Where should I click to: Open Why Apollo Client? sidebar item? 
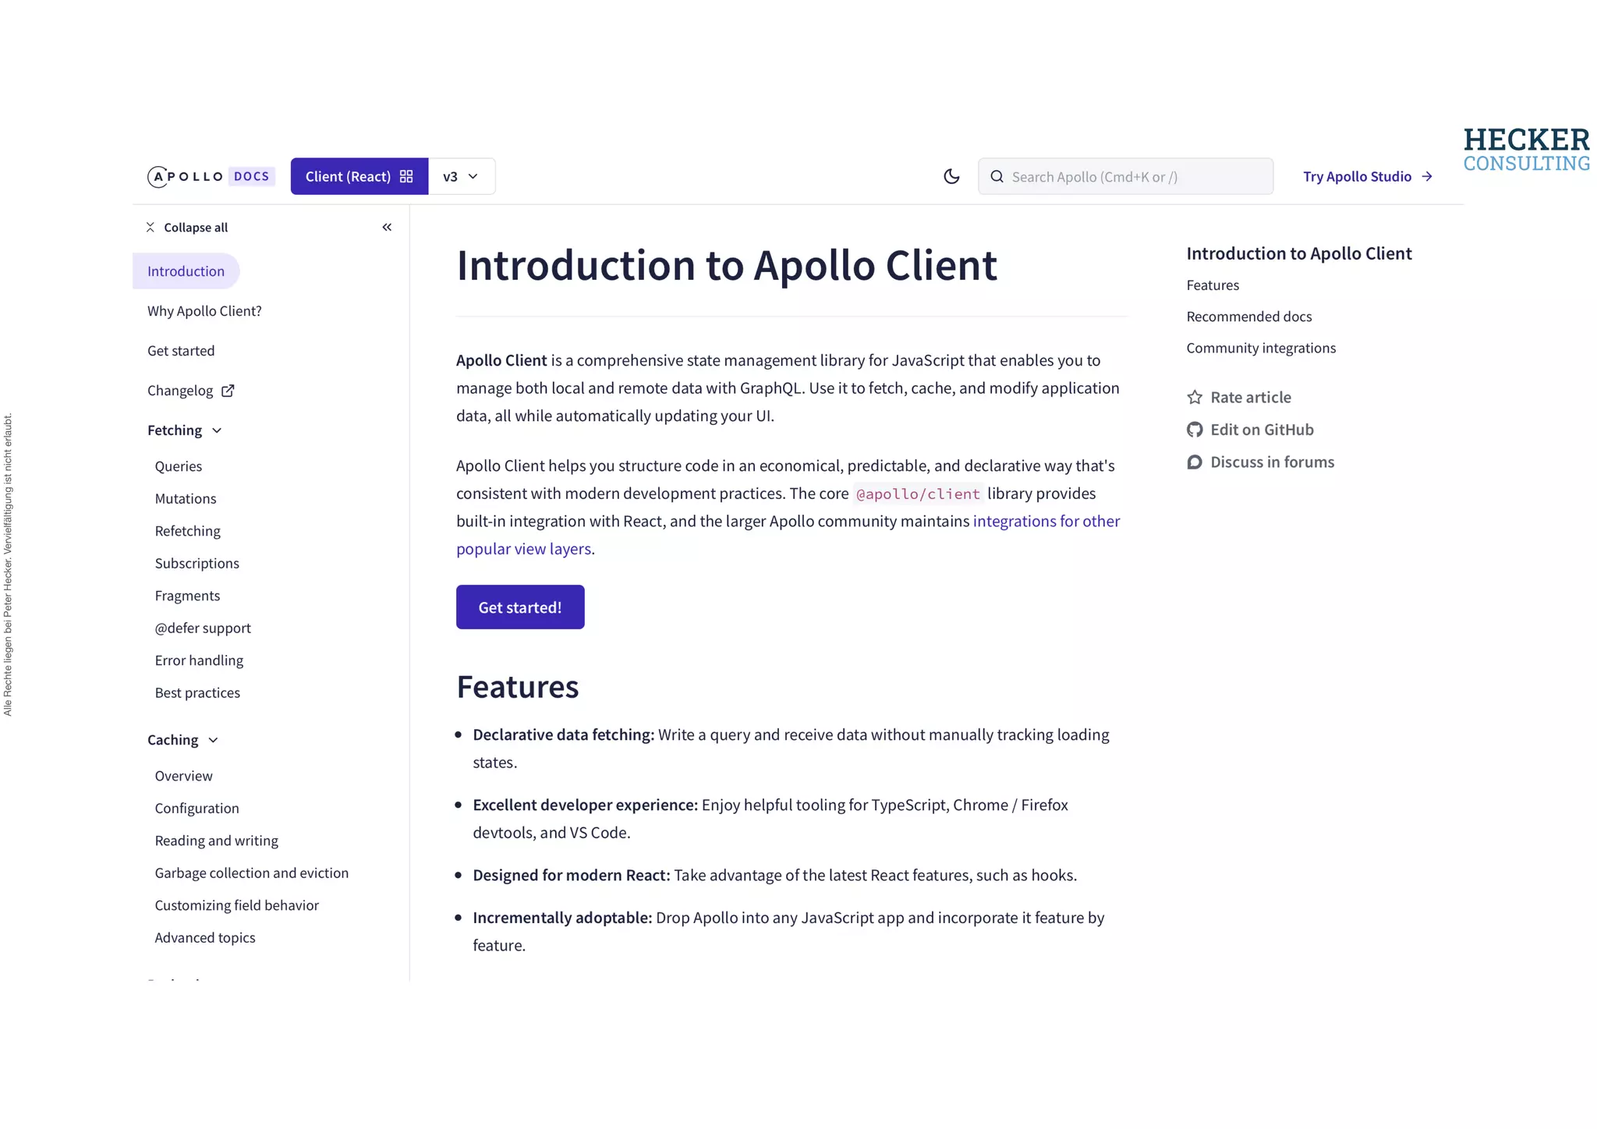click(204, 311)
